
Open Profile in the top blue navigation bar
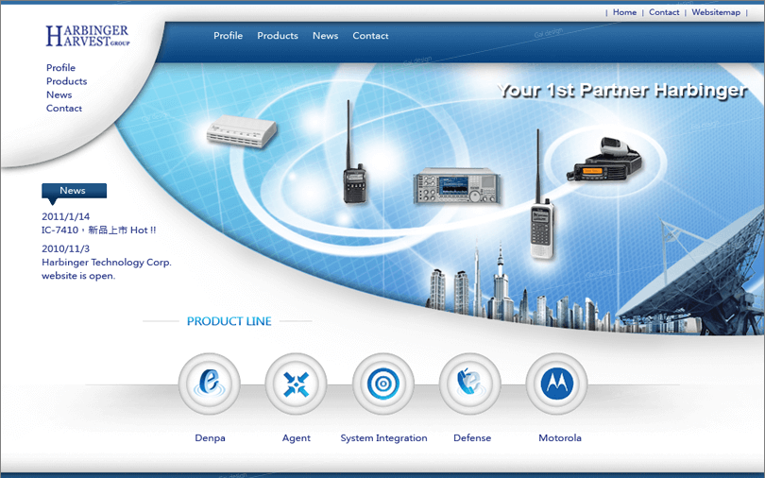click(228, 36)
